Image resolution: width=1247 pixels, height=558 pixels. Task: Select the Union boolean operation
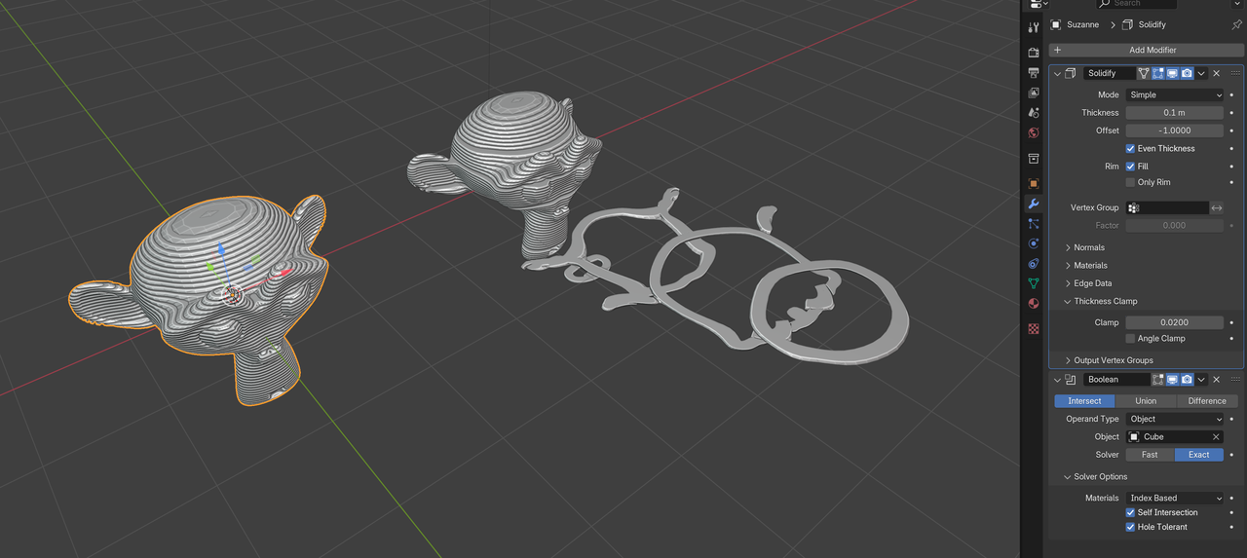tap(1146, 400)
